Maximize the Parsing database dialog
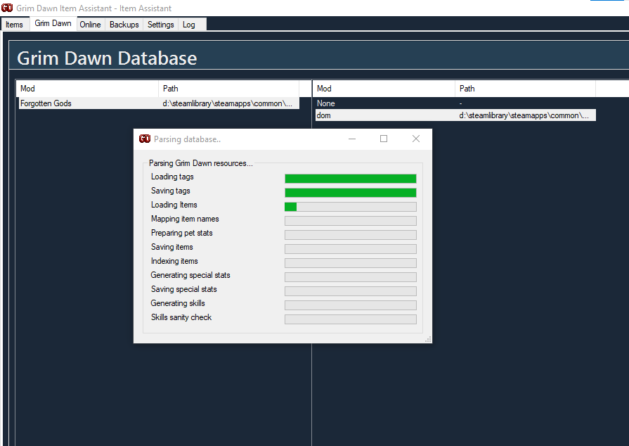629x446 pixels. 384,139
